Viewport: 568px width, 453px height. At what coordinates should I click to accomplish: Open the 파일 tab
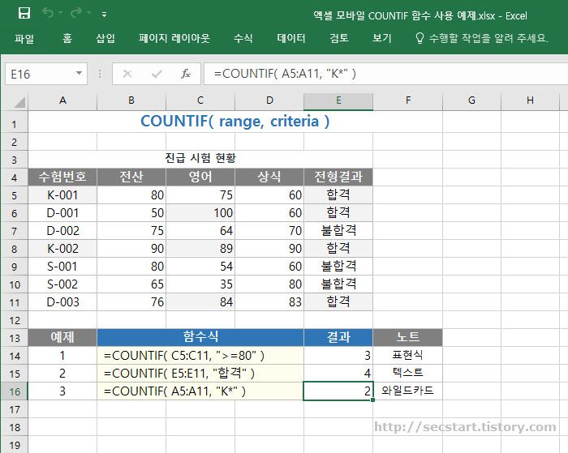click(x=24, y=38)
